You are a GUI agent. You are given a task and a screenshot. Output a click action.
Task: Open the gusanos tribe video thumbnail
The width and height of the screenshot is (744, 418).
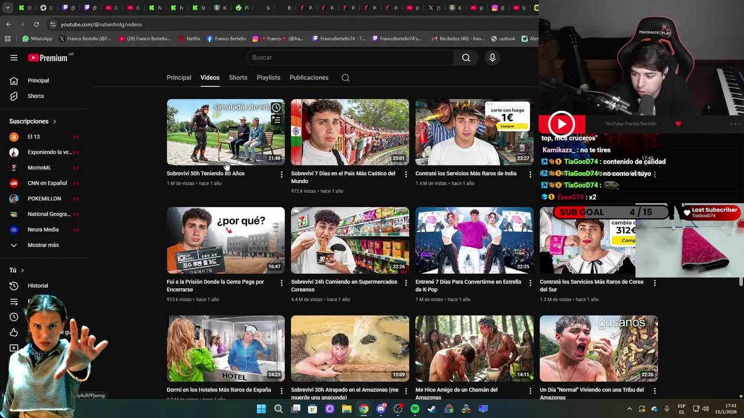click(x=599, y=348)
